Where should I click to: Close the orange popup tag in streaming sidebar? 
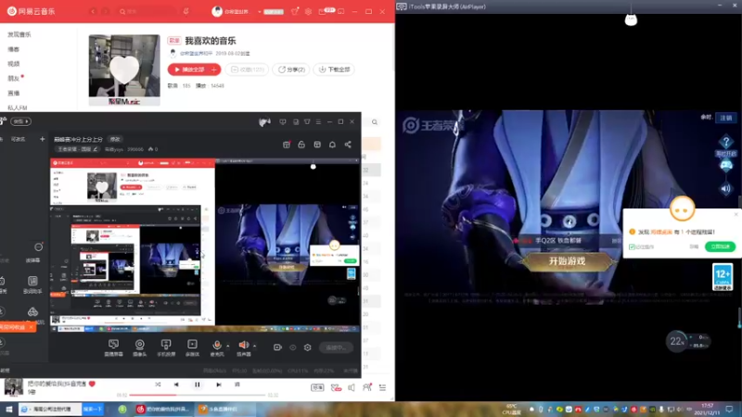tap(32, 327)
